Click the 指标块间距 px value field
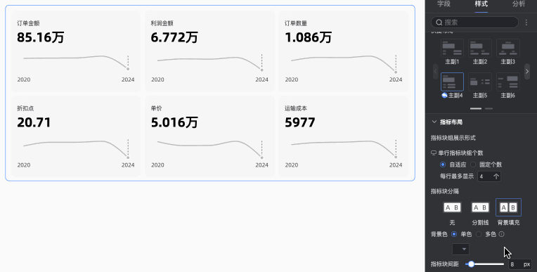Image resolution: width=537 pixels, height=272 pixels. click(x=520, y=264)
